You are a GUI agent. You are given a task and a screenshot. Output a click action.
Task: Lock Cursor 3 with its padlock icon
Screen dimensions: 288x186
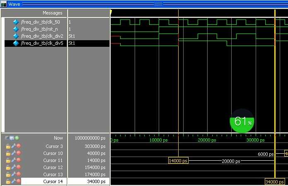click(x=8, y=146)
